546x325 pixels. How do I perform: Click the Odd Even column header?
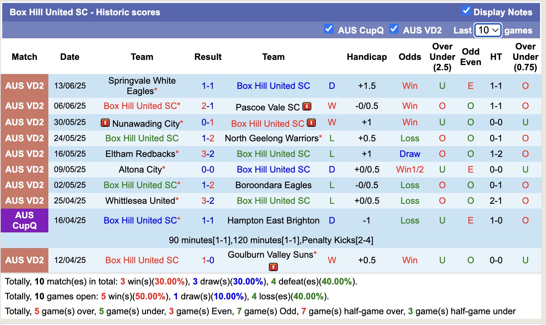pyautogui.click(x=470, y=57)
